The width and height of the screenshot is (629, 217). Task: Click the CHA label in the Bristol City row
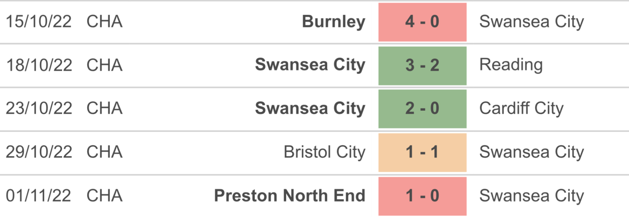point(105,152)
